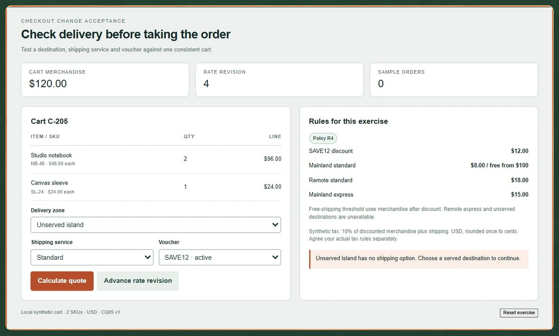Click the Remote standard rule label

[331, 180]
